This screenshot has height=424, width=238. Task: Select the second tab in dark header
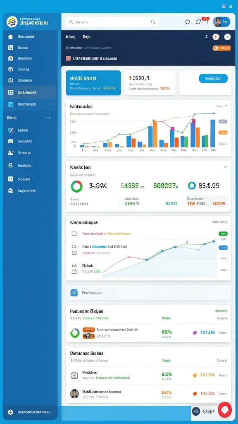pos(87,36)
